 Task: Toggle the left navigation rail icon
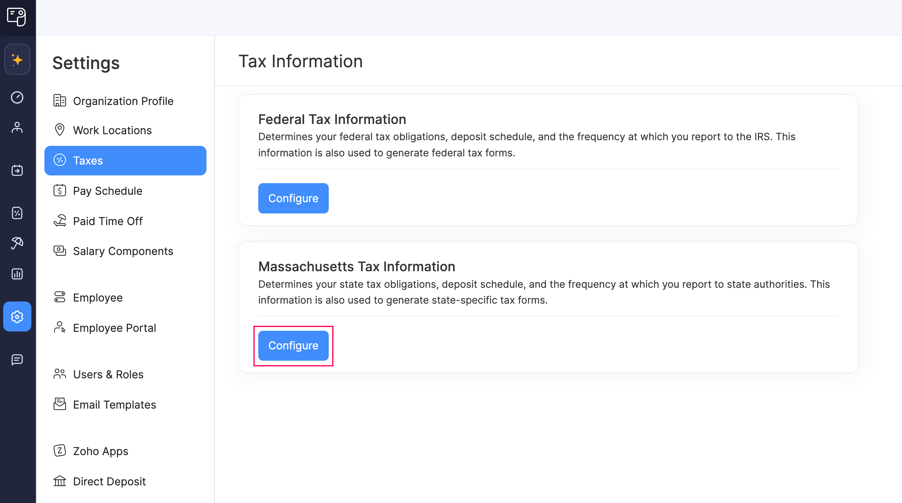[x=17, y=17]
